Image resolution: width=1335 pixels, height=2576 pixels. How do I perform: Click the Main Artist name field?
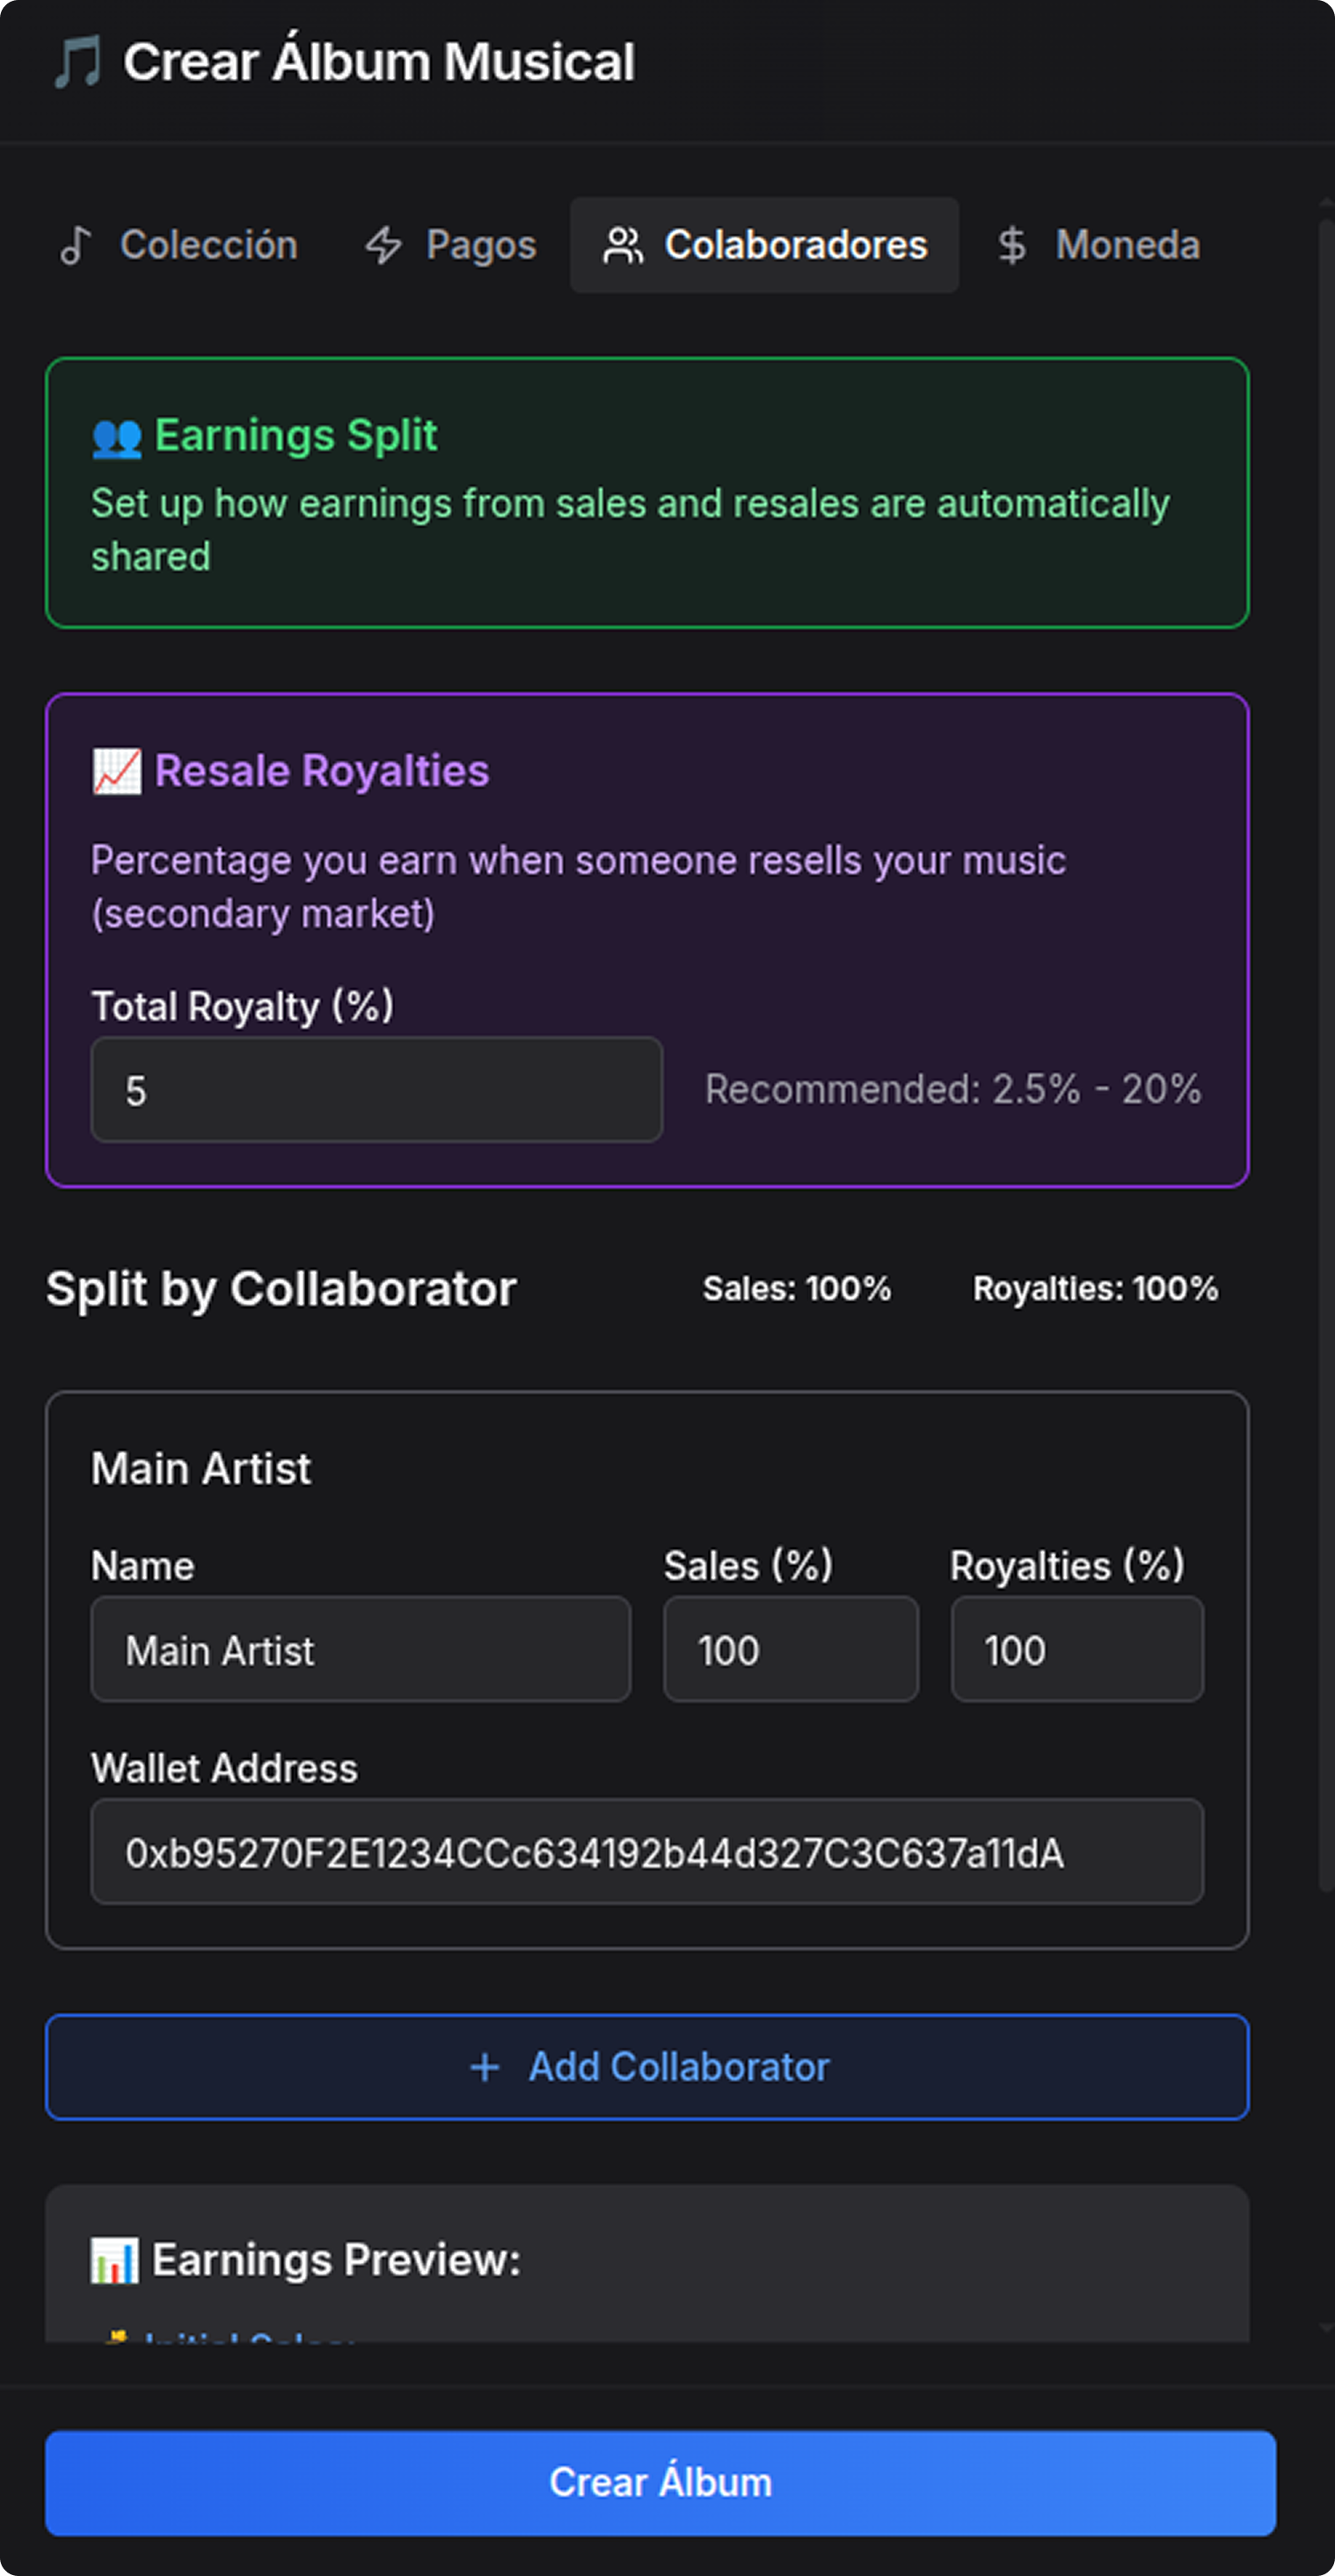coord(360,1650)
